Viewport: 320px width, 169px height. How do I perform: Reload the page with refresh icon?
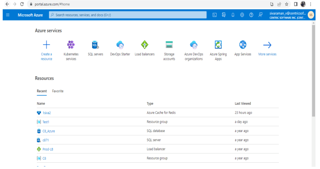(22, 4)
